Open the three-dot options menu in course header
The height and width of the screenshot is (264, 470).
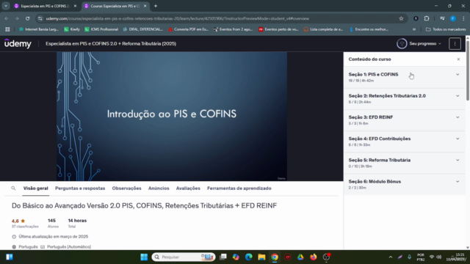[455, 44]
